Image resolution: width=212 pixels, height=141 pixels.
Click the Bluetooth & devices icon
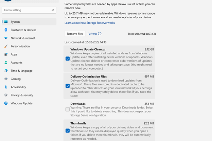[6, 30]
